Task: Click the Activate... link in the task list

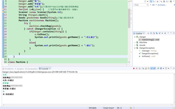Action: (162, 5)
